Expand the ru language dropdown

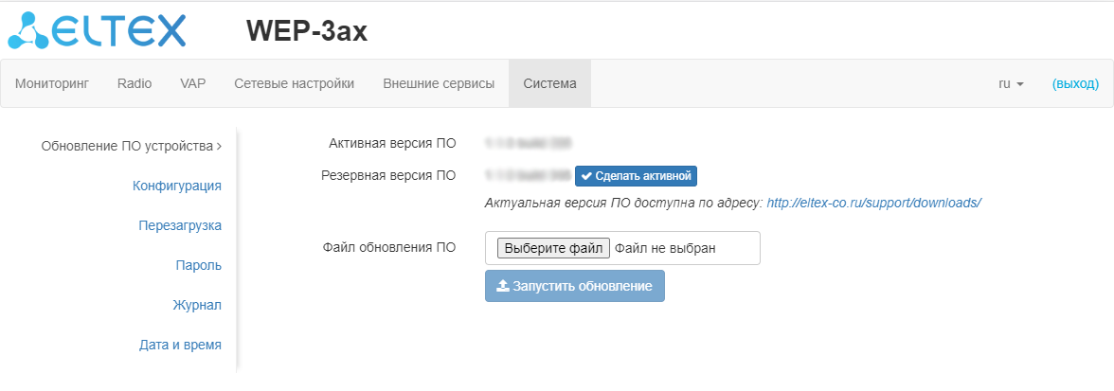tap(1011, 83)
